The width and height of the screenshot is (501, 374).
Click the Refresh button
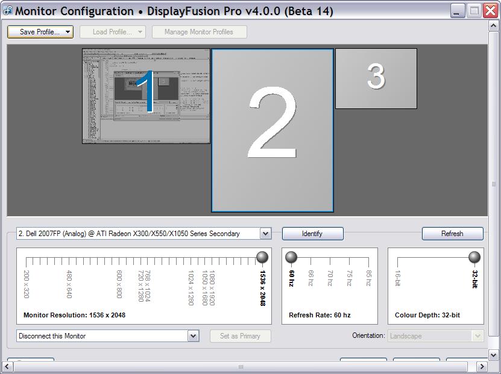tap(452, 234)
